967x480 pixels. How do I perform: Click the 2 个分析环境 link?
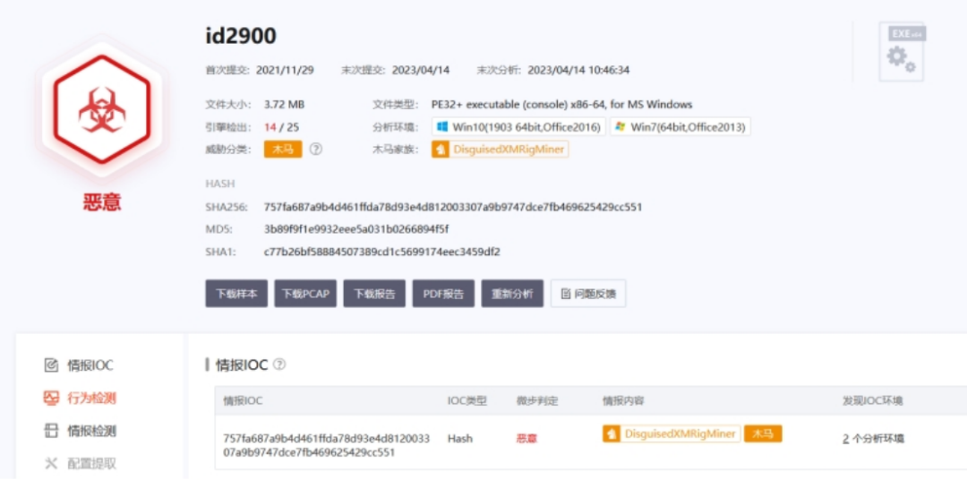pos(873,439)
